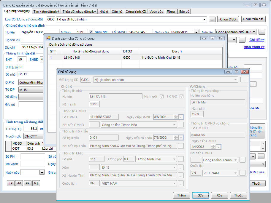The width and height of the screenshot is (271, 203).
Task: Follow the Chi tiết>> link
Action: (x=257, y=40)
